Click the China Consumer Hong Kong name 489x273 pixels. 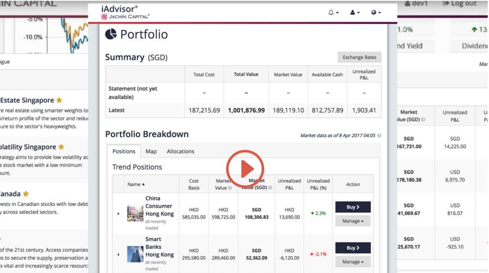pos(159,206)
